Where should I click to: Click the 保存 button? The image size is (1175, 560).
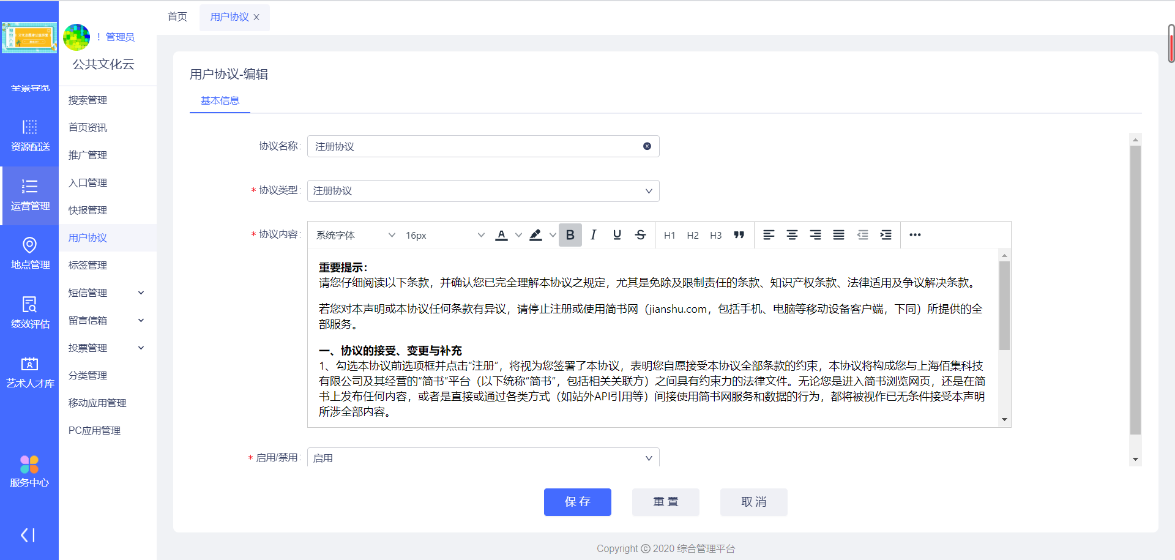pyautogui.click(x=577, y=502)
